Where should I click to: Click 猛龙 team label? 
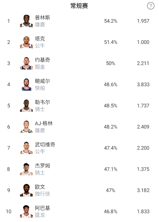40,215
